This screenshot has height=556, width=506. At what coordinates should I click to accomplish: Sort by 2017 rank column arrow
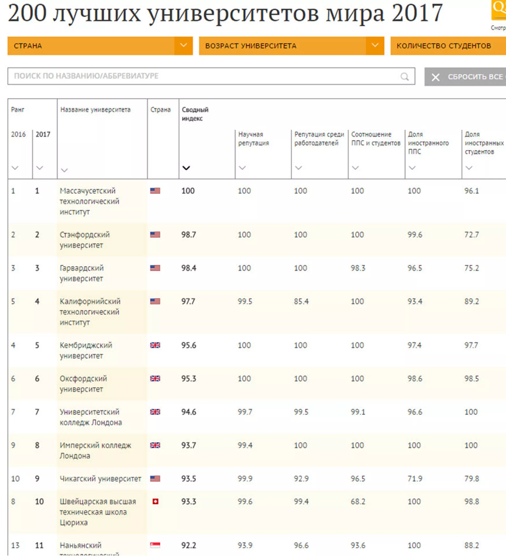pos(40,168)
